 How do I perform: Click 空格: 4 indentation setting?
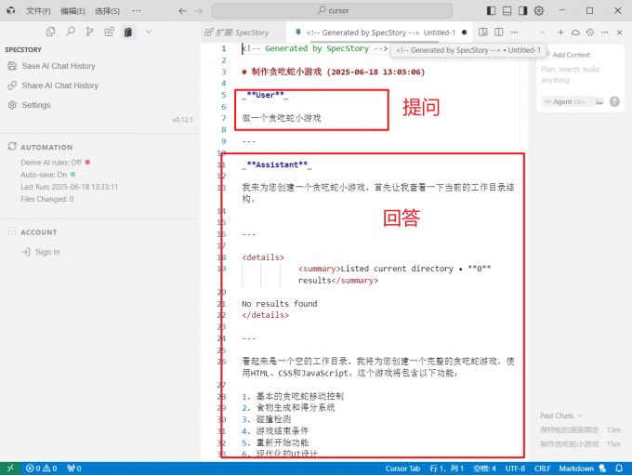click(x=484, y=468)
